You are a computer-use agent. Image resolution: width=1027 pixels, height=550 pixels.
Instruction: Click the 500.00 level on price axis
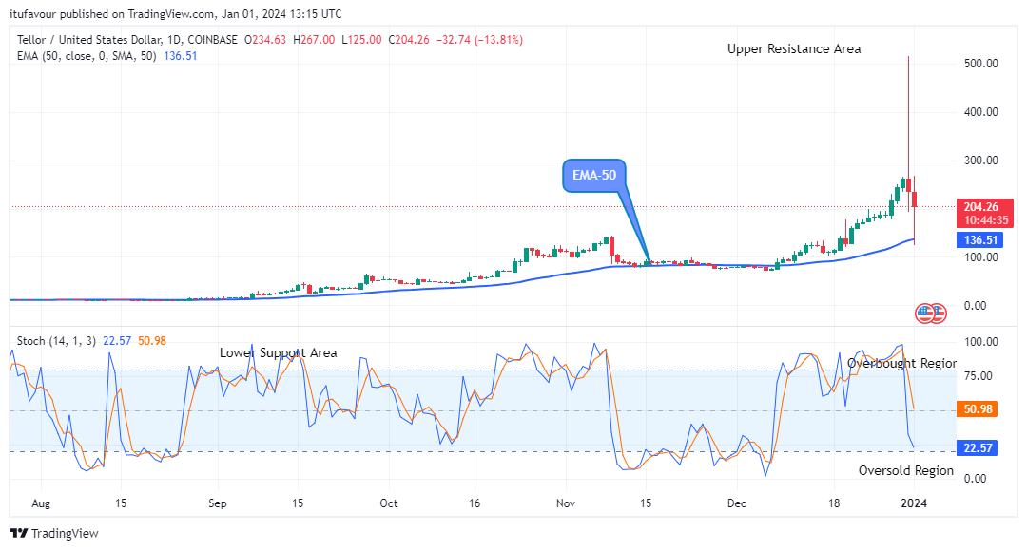coord(979,64)
